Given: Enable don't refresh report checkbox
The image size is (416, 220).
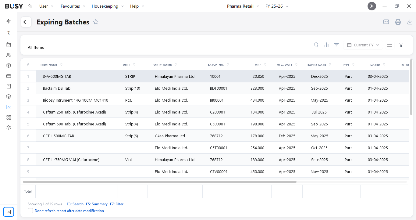Looking at the screenshot, I should point(30,211).
